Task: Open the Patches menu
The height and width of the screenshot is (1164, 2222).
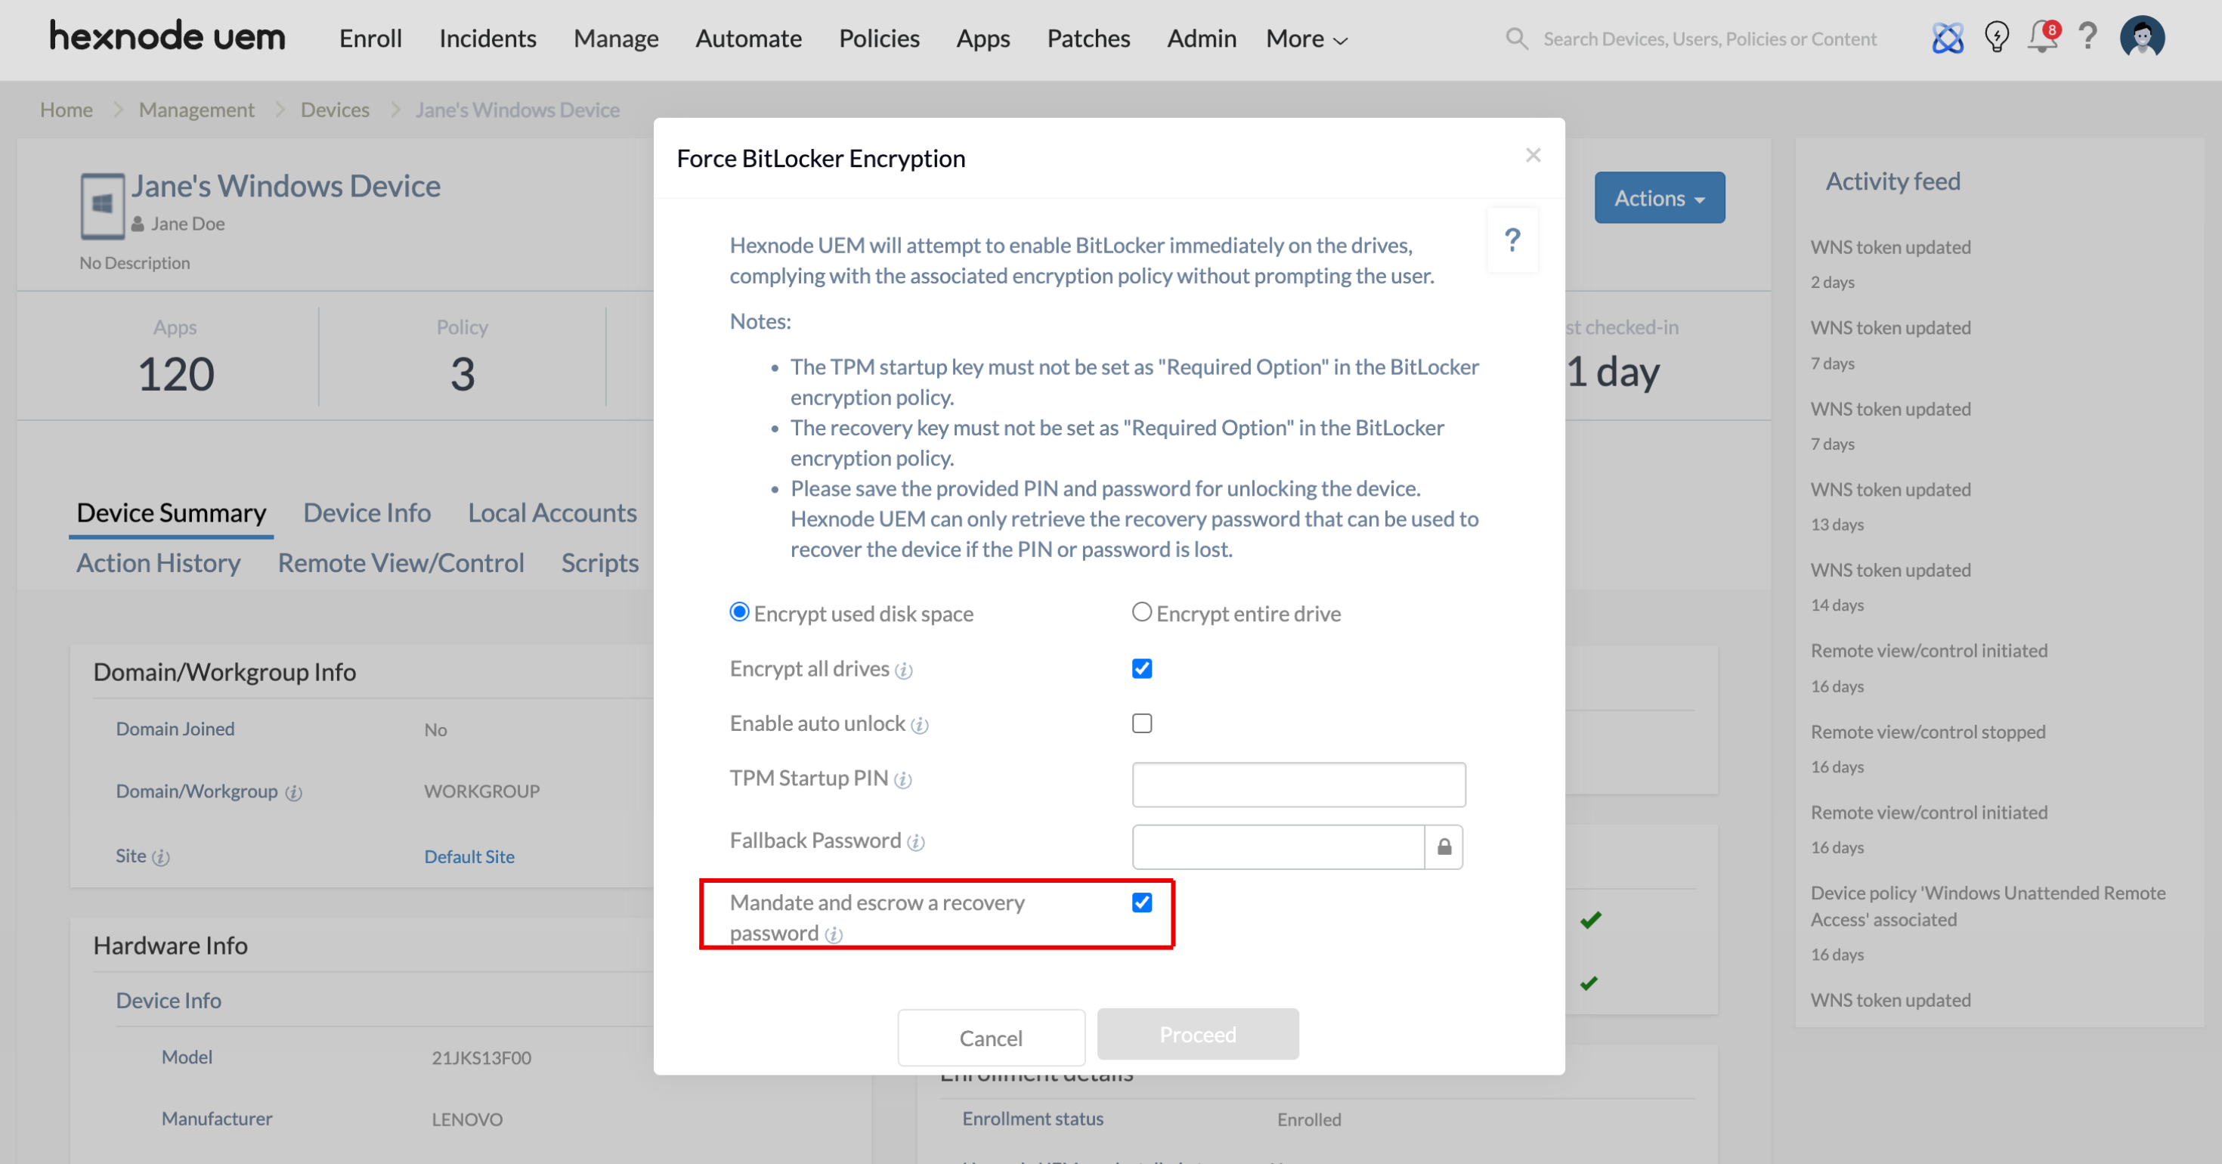Action: pyautogui.click(x=1088, y=39)
